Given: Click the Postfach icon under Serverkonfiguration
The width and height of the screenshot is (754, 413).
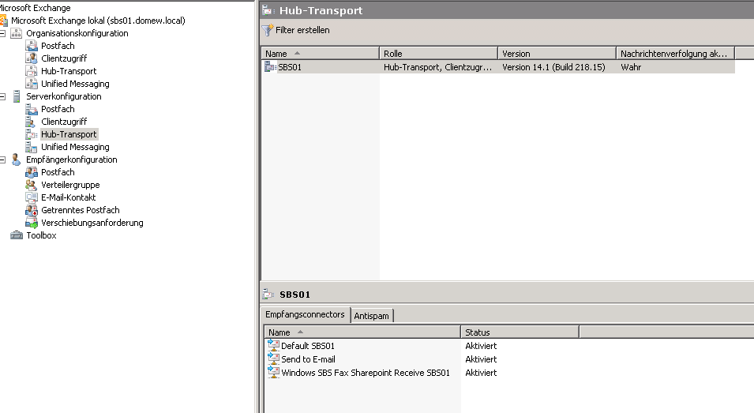Looking at the screenshot, I should [32, 109].
